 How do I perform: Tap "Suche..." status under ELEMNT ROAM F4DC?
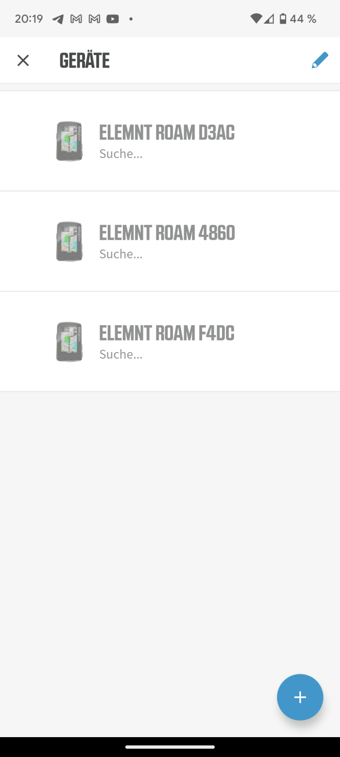click(x=120, y=354)
